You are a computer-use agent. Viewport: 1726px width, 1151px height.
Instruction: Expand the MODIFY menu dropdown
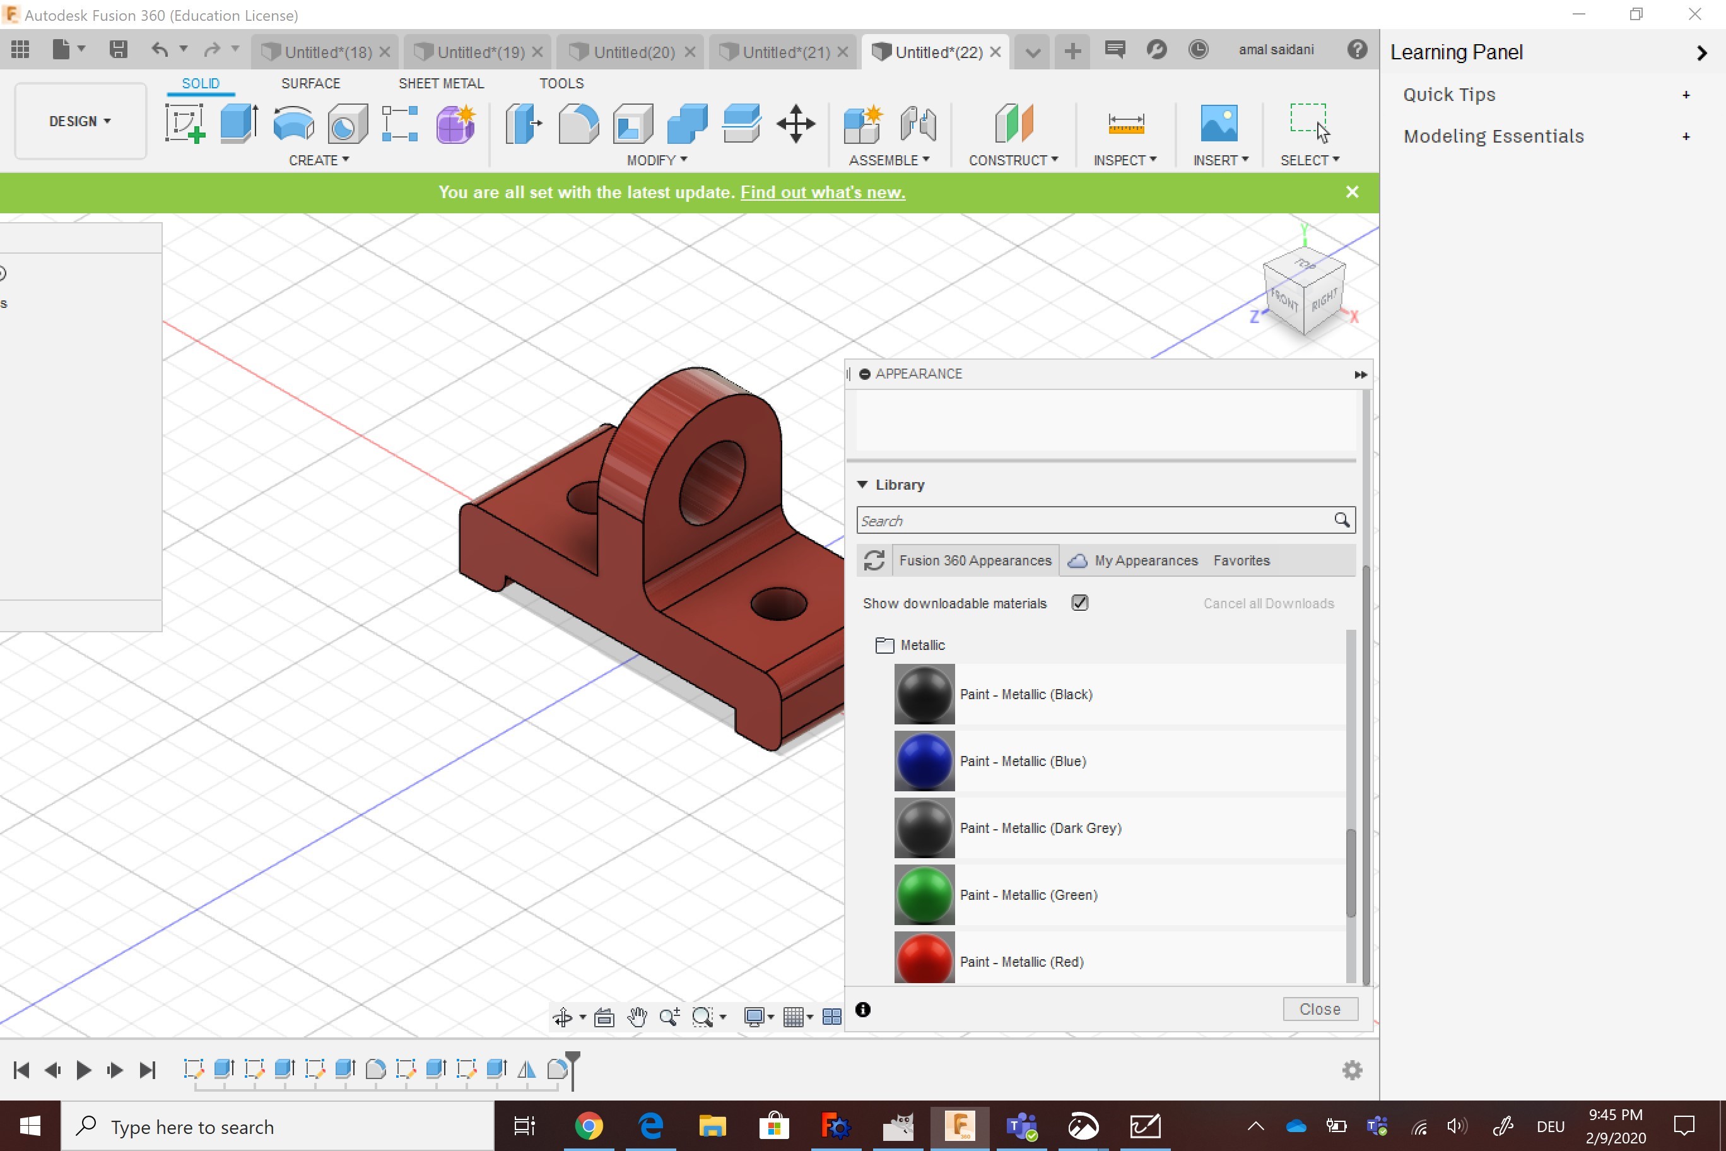(657, 160)
